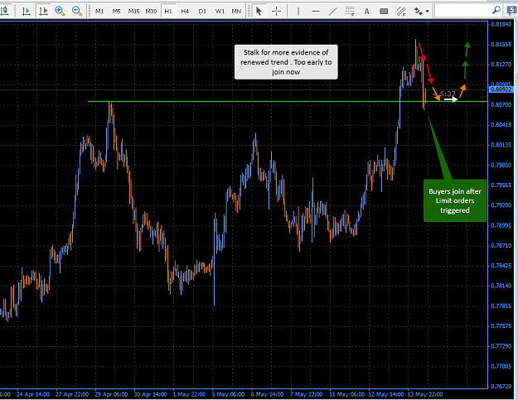Click the 30 Apr 14:00 time label
The height and width of the screenshot is (400, 518).
pos(150,394)
